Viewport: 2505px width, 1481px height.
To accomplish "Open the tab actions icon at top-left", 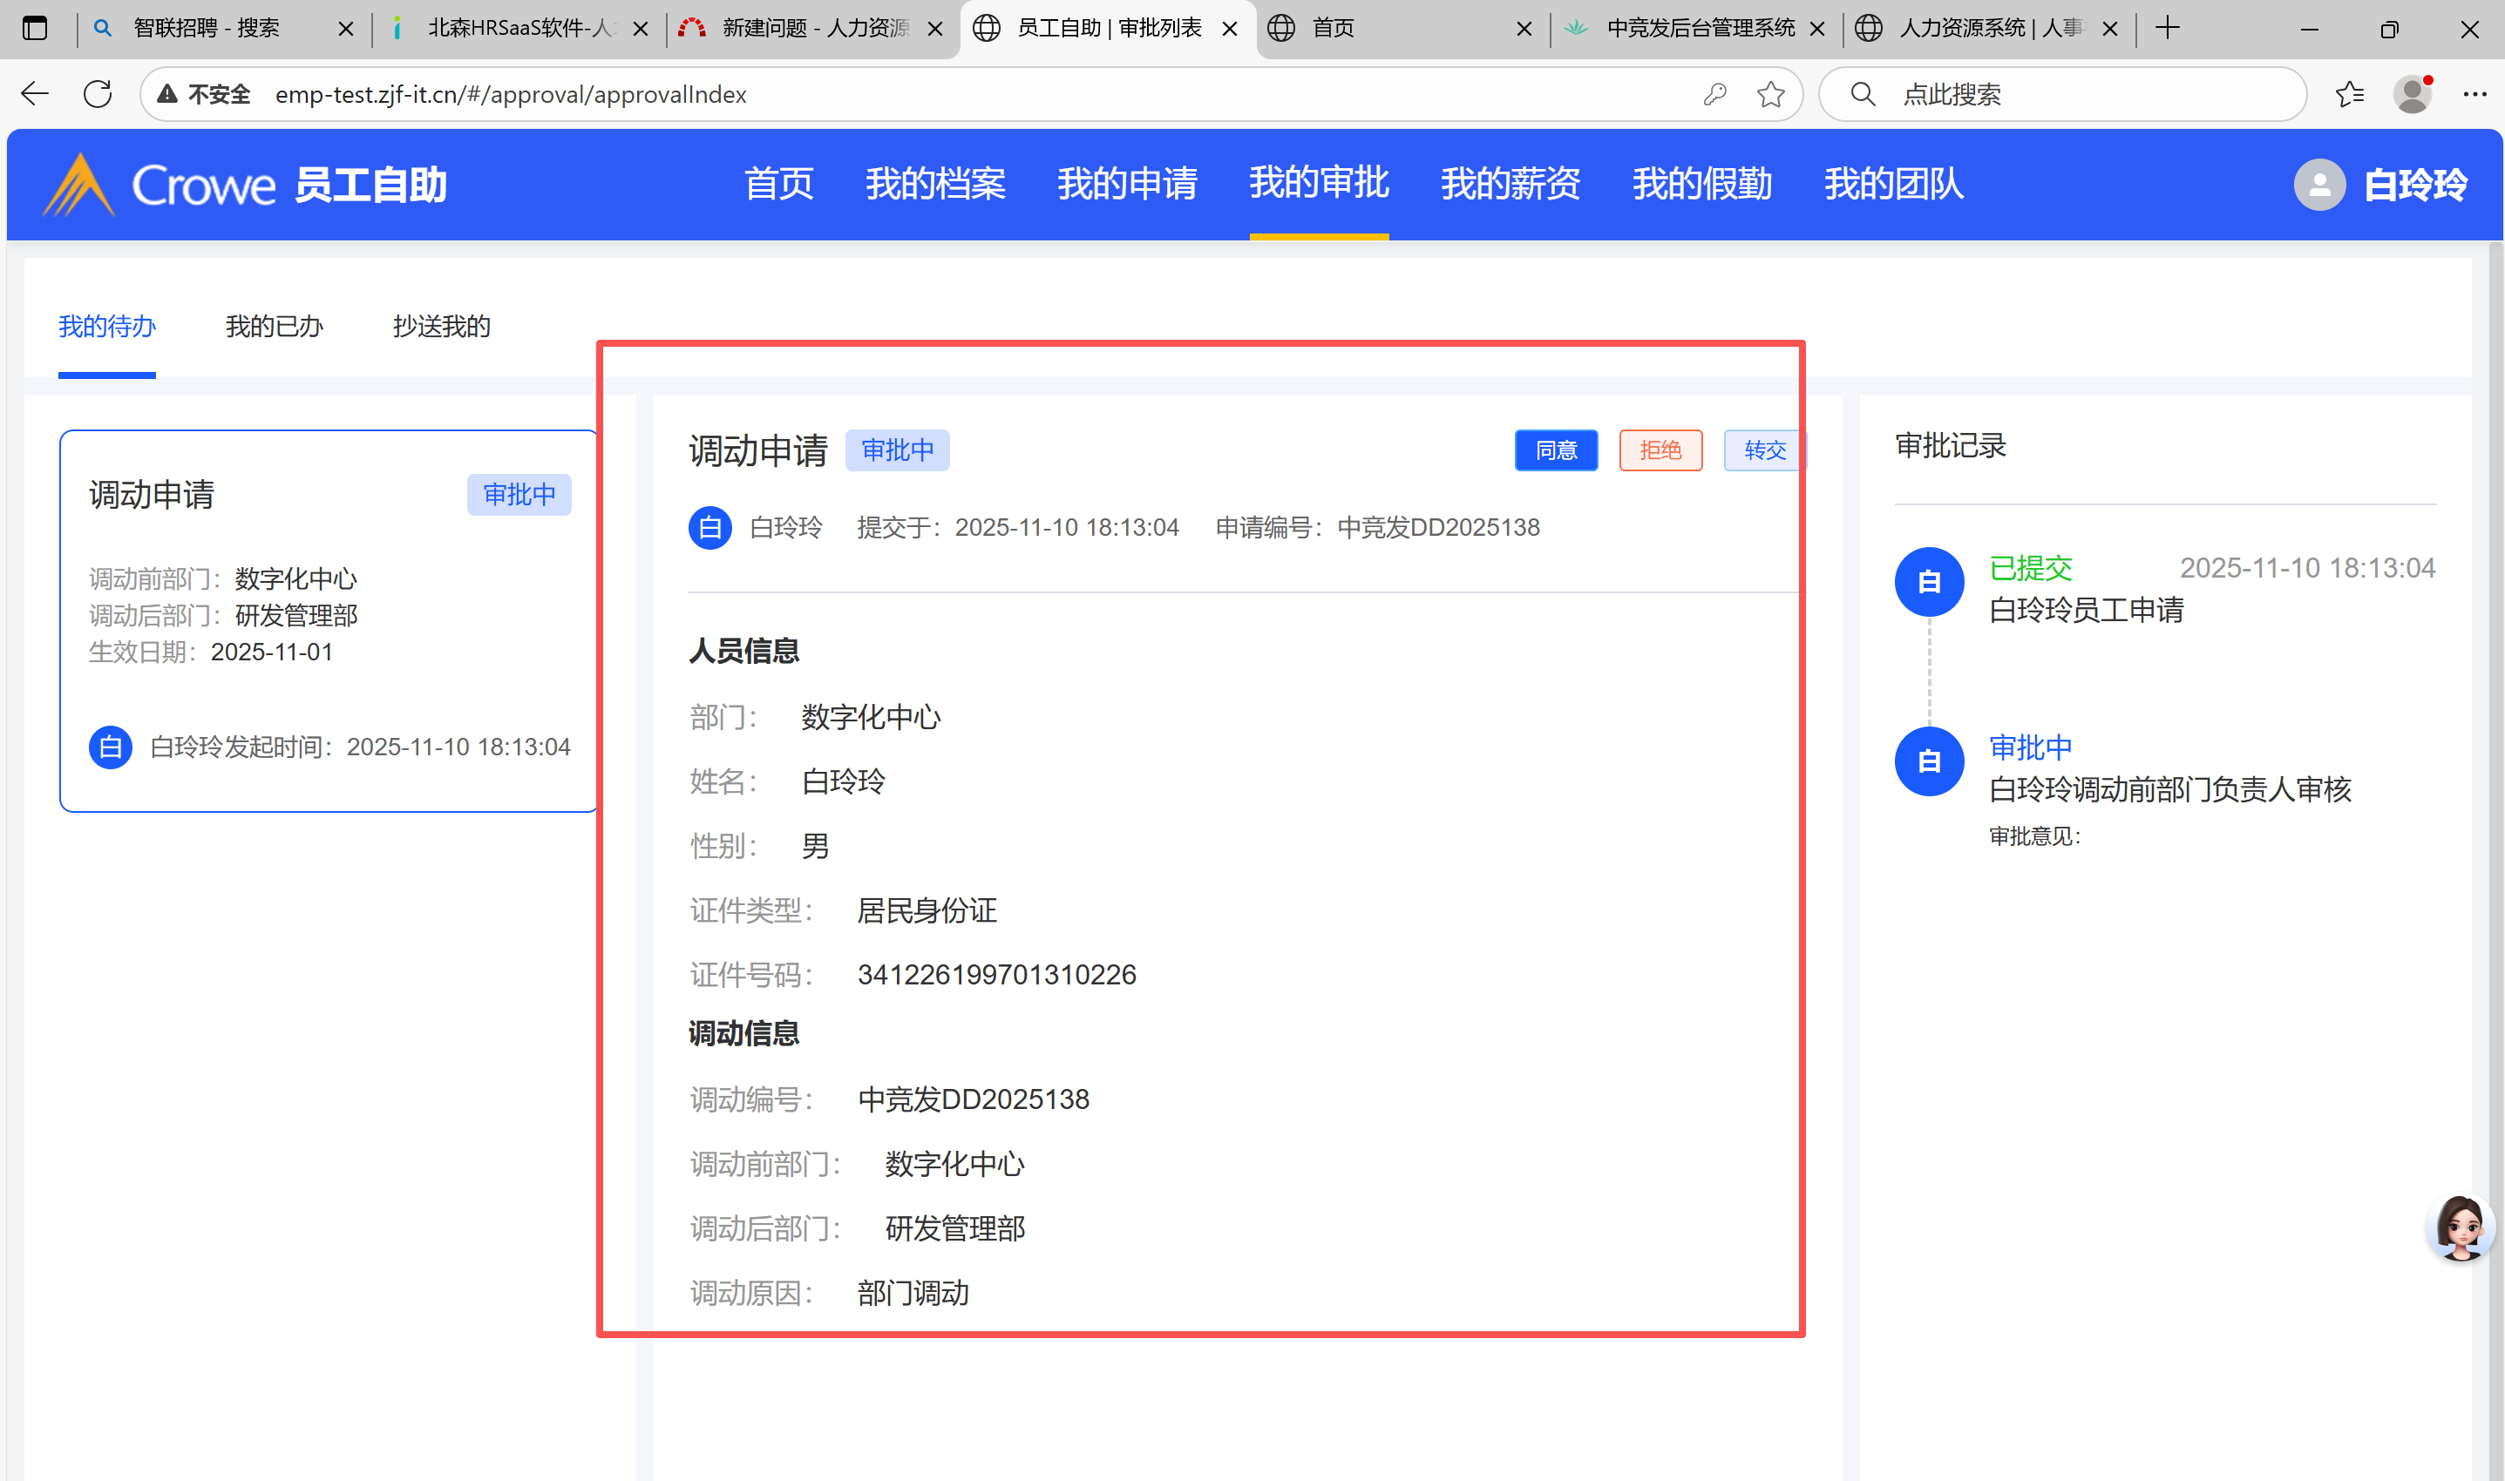I will [35, 28].
